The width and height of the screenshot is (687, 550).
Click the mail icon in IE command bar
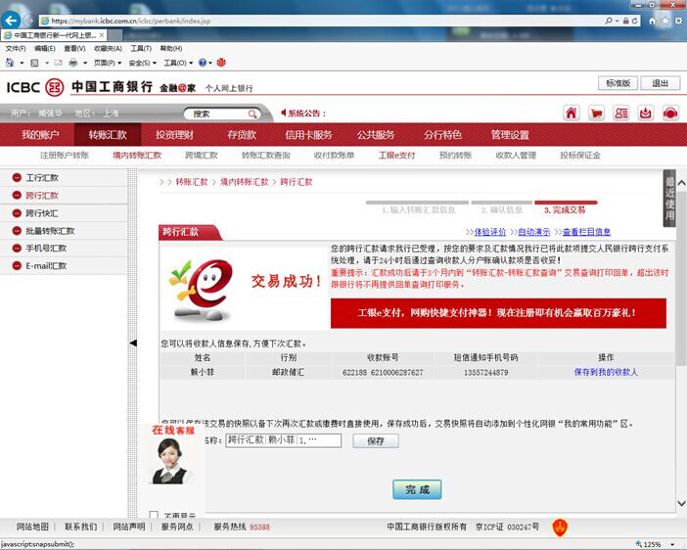click(x=59, y=63)
